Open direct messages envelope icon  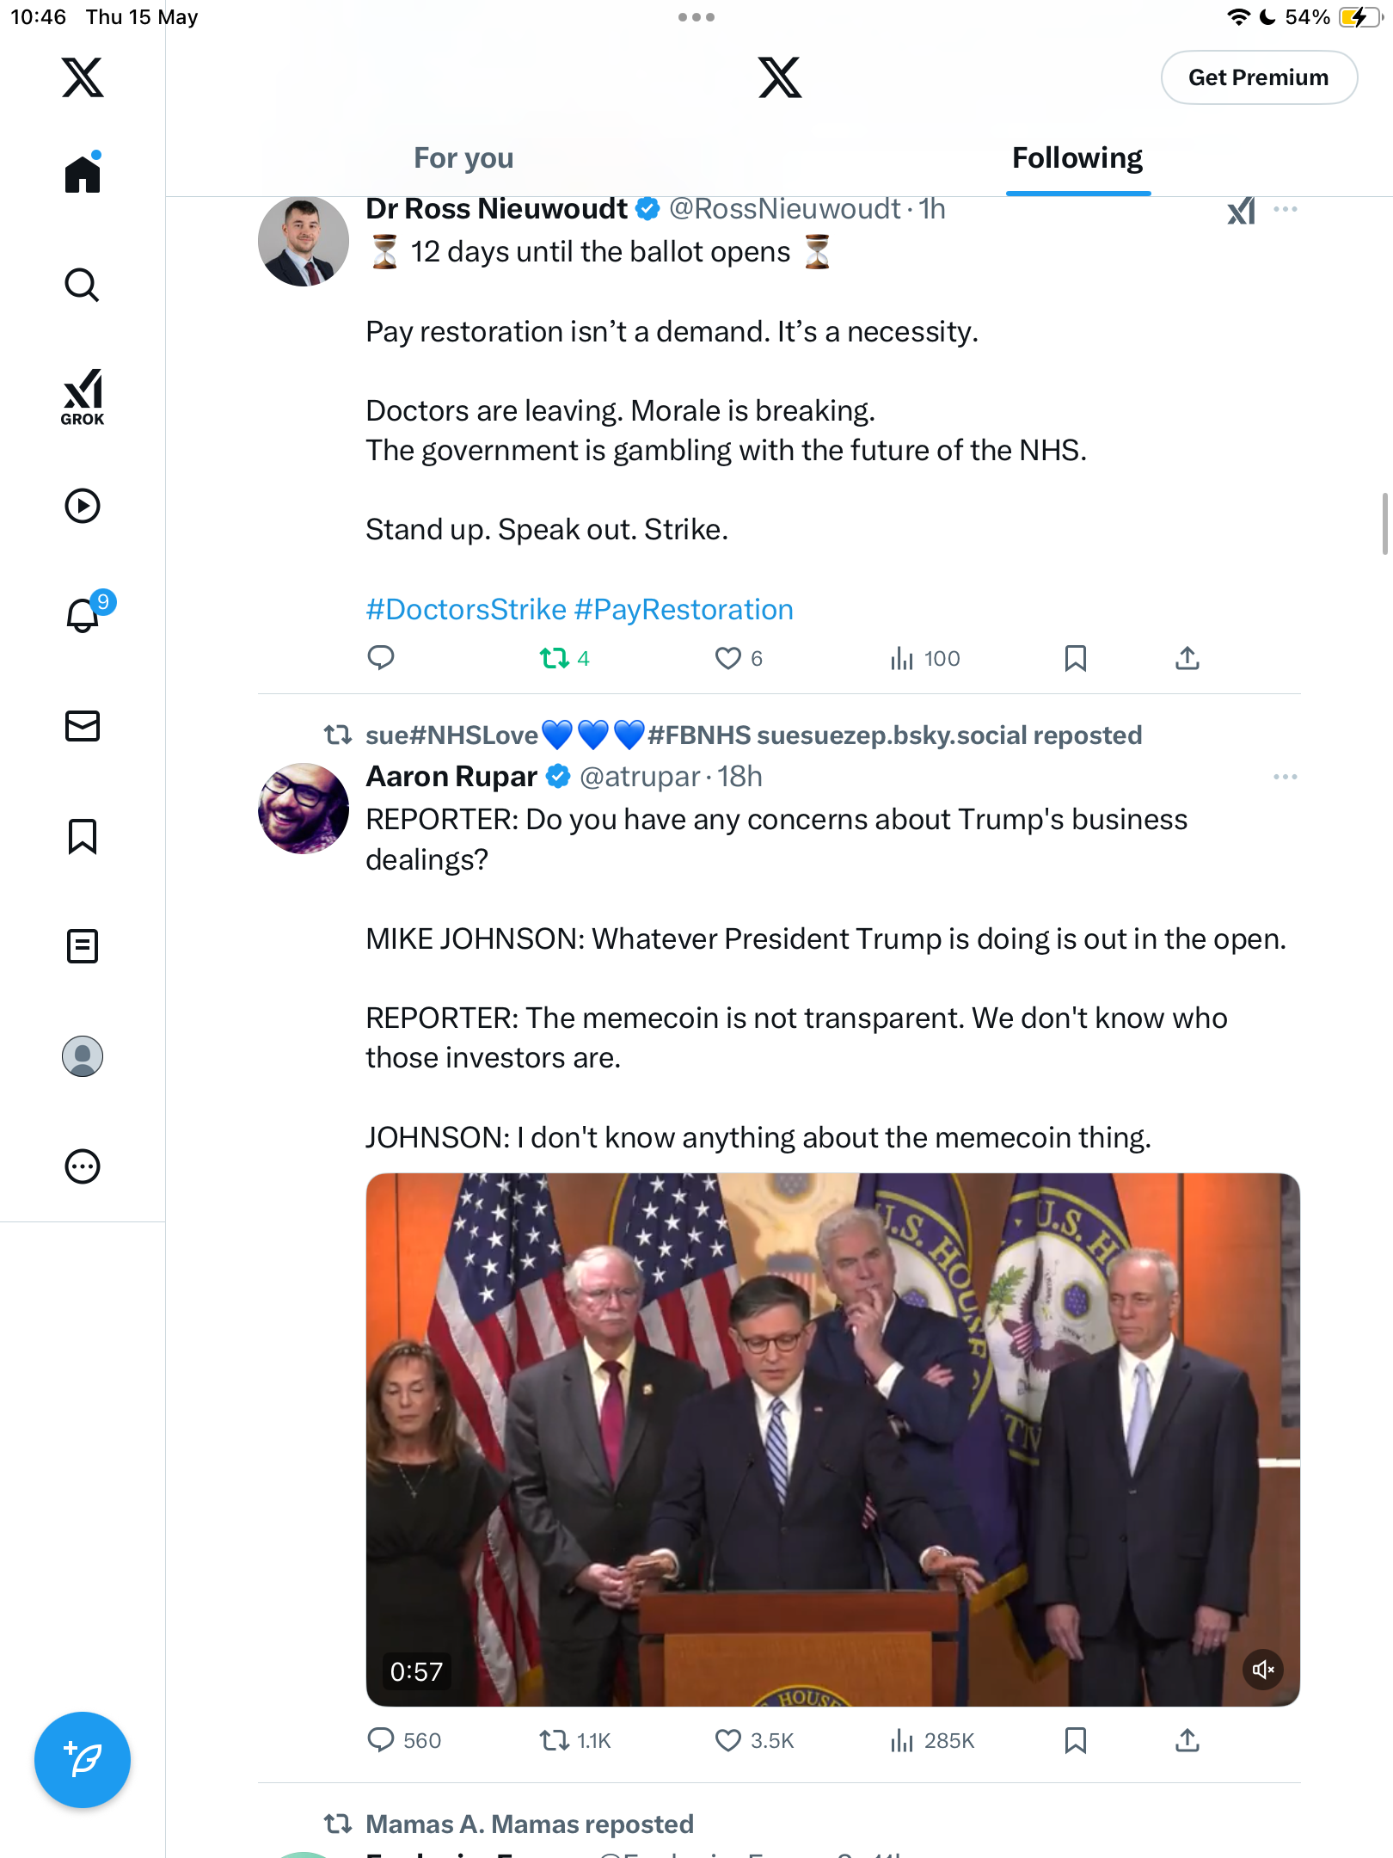click(x=83, y=726)
